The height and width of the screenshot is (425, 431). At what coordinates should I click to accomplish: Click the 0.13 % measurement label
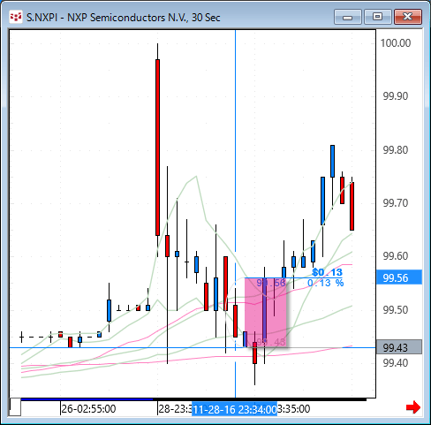[326, 283]
